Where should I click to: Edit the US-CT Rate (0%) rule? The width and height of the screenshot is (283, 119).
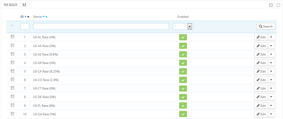pos(261,88)
